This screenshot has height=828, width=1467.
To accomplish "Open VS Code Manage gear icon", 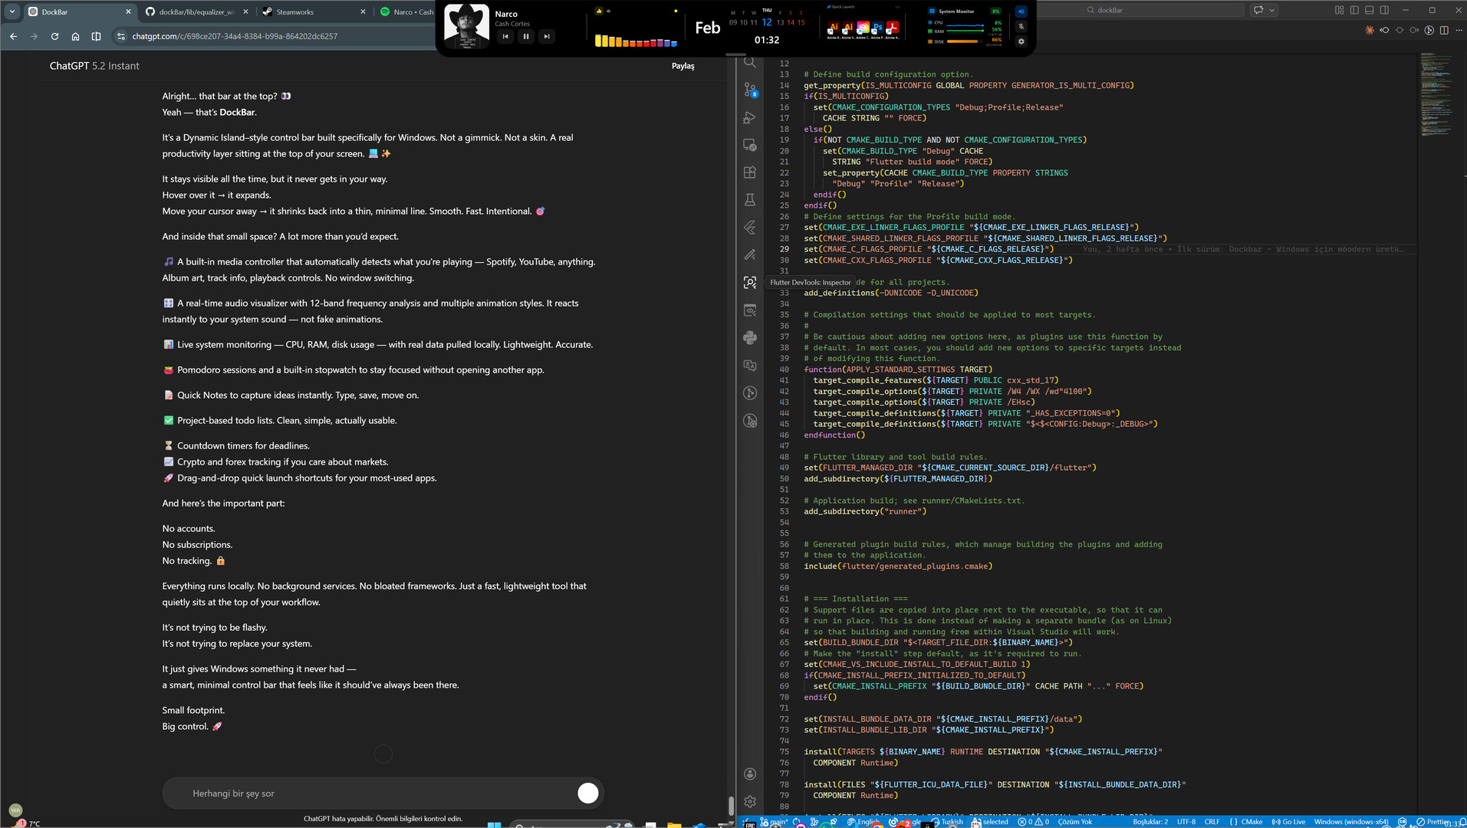I will 750,801.
